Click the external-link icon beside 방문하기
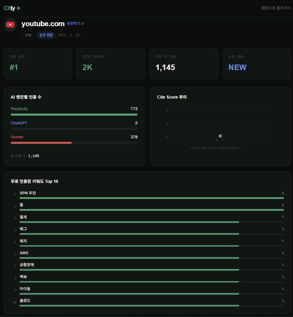The image size is (293, 317). pyautogui.click(x=82, y=24)
